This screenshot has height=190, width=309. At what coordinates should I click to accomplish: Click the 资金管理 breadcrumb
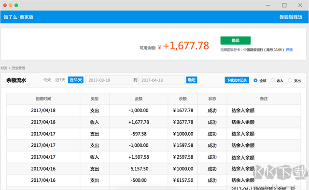(18, 68)
